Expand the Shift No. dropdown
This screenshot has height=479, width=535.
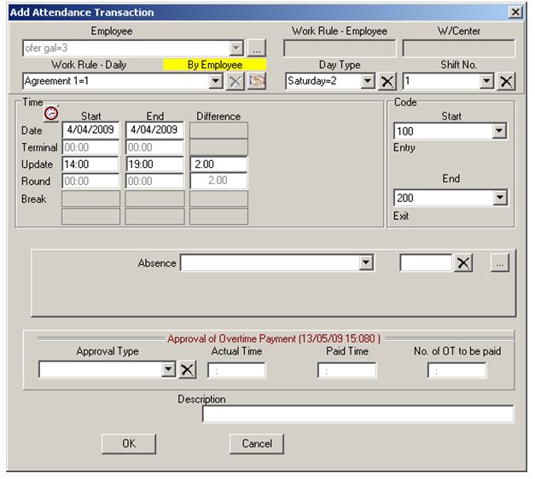487,81
